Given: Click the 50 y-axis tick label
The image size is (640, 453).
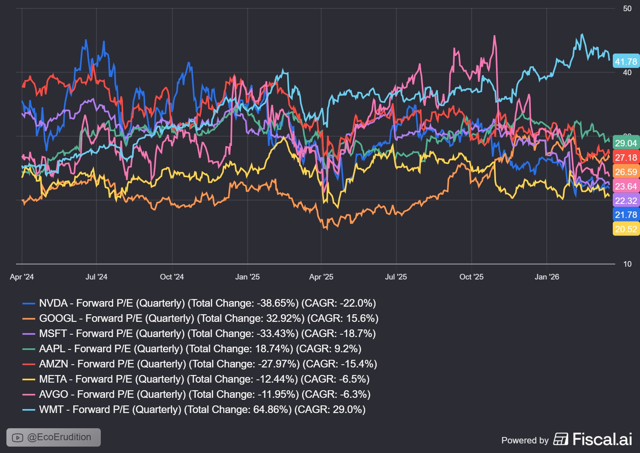Looking at the screenshot, I should [627, 8].
